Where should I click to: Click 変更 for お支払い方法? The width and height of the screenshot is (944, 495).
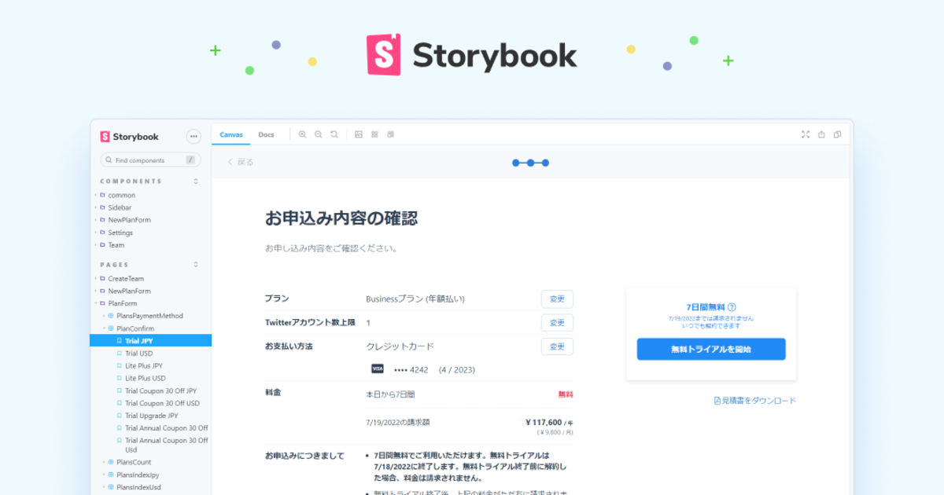pyautogui.click(x=557, y=346)
